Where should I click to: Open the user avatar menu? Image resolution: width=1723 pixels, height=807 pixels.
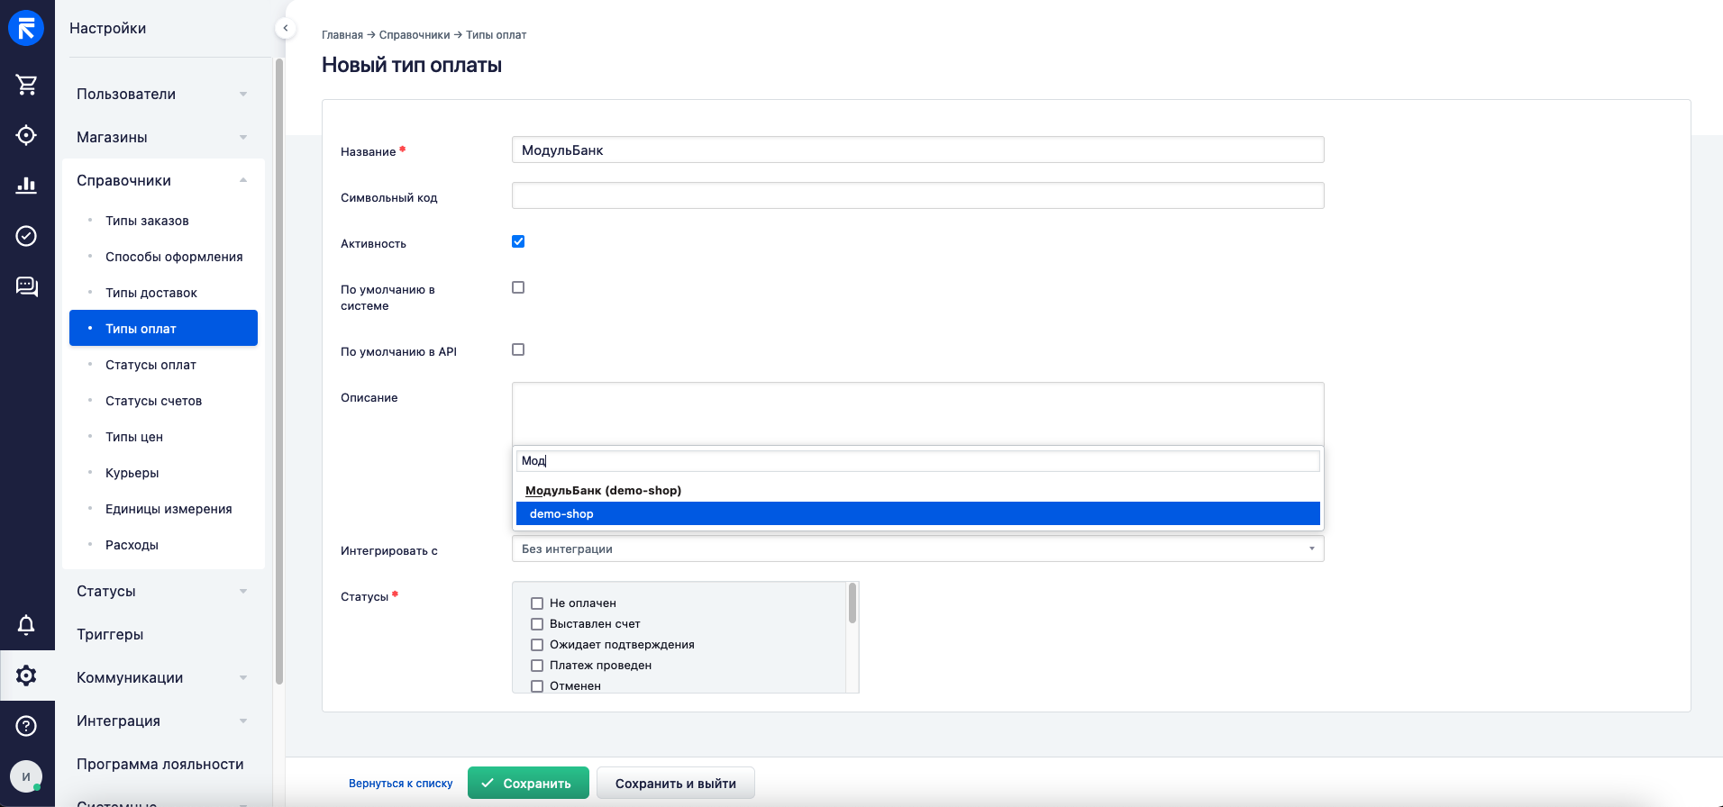click(26, 776)
